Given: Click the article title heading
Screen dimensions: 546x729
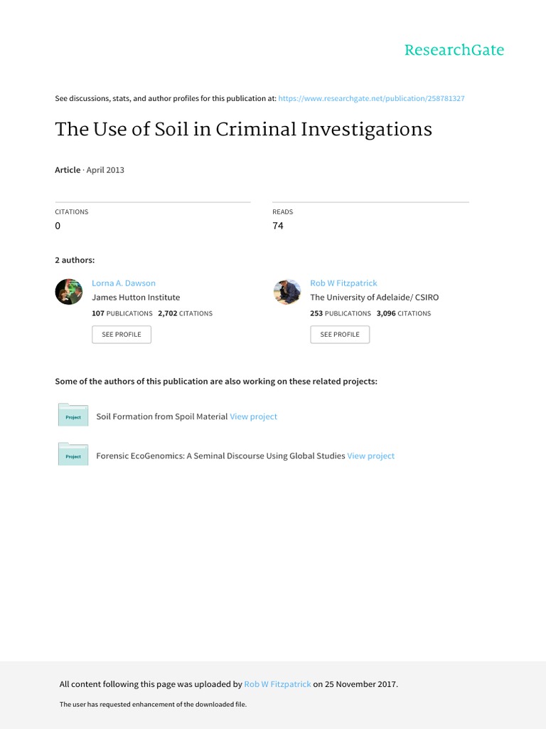Looking at the screenshot, I should tap(243, 130).
